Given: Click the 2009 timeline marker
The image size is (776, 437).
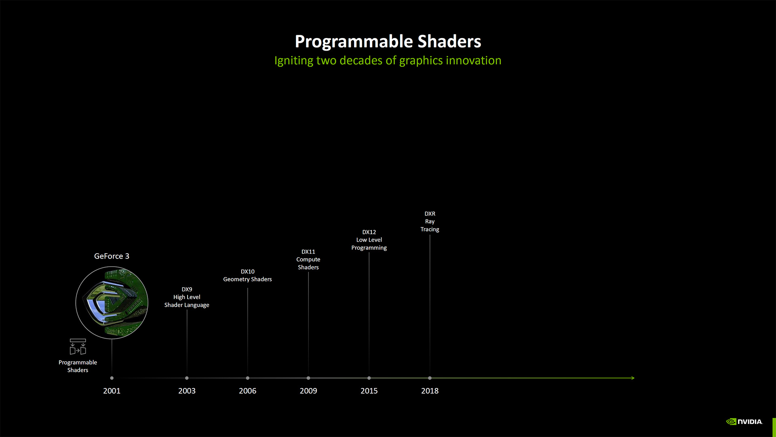Looking at the screenshot, I should (x=308, y=378).
